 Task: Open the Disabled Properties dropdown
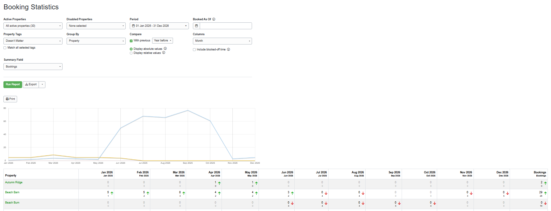click(x=96, y=26)
